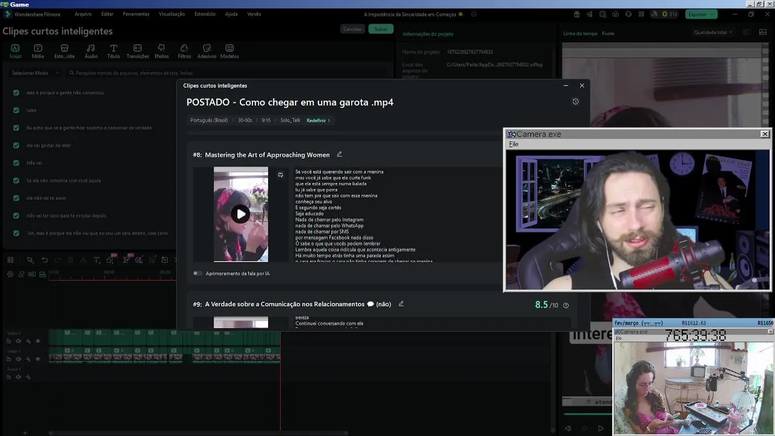The width and height of the screenshot is (775, 436).
Task: Click the Cancelar button
Action: (x=352, y=28)
